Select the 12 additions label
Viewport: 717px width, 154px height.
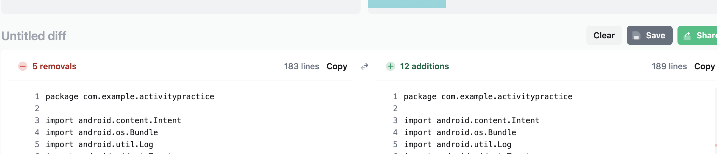point(424,66)
